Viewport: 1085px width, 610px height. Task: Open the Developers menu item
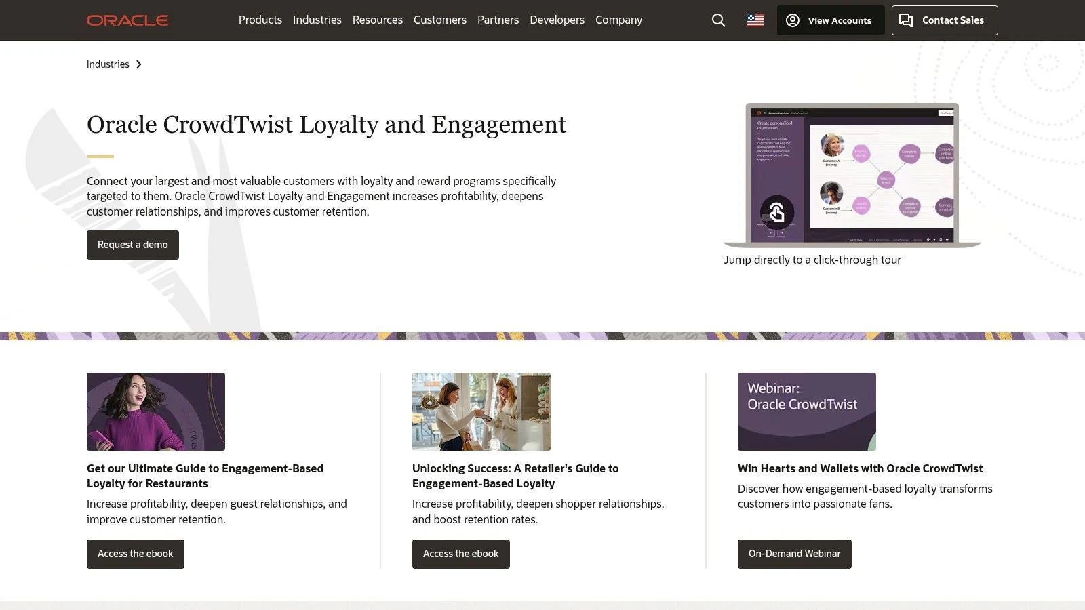557,20
